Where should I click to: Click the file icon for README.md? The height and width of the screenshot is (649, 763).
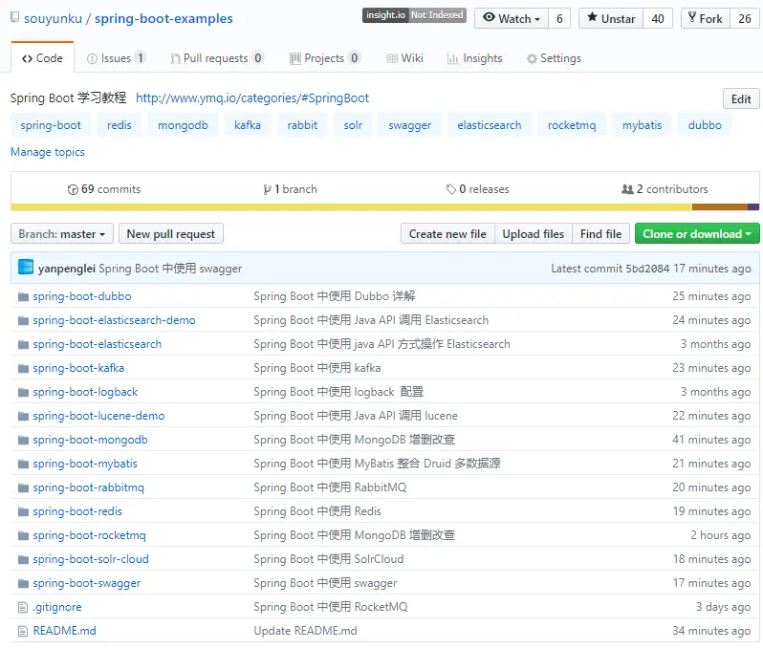(22, 631)
